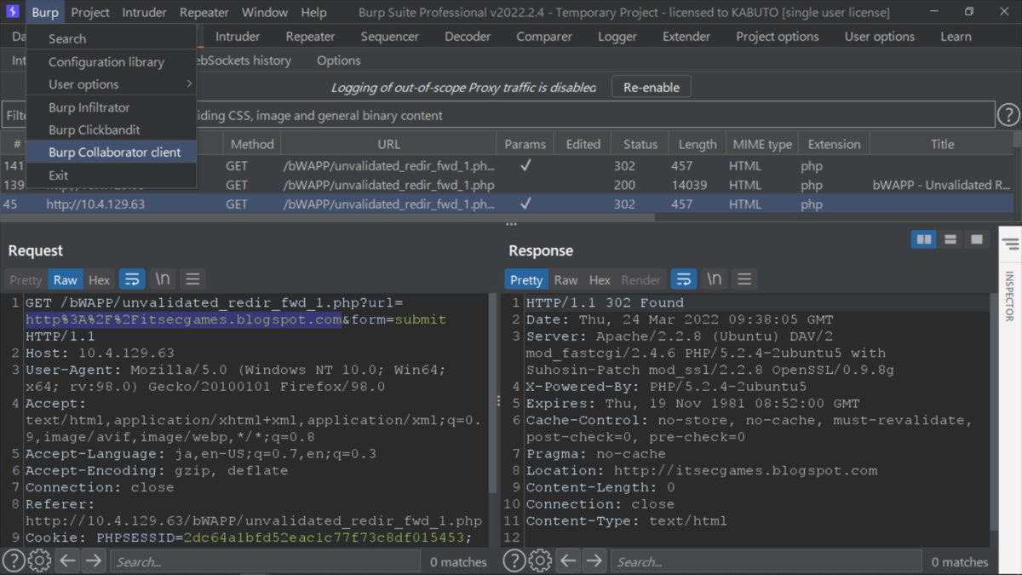Sort history by Length column
This screenshot has height=575, width=1022.
coord(698,144)
